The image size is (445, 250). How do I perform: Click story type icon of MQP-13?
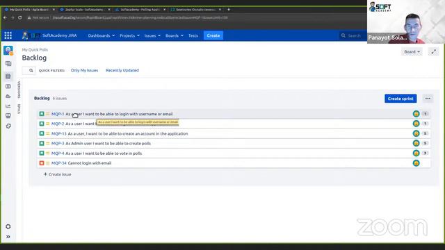click(42, 133)
